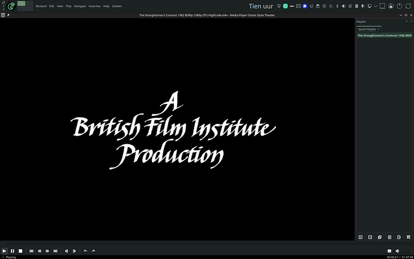The width and height of the screenshot is (414, 259).
Task: Click the window menu icon in title bar
Action: pos(3,15)
